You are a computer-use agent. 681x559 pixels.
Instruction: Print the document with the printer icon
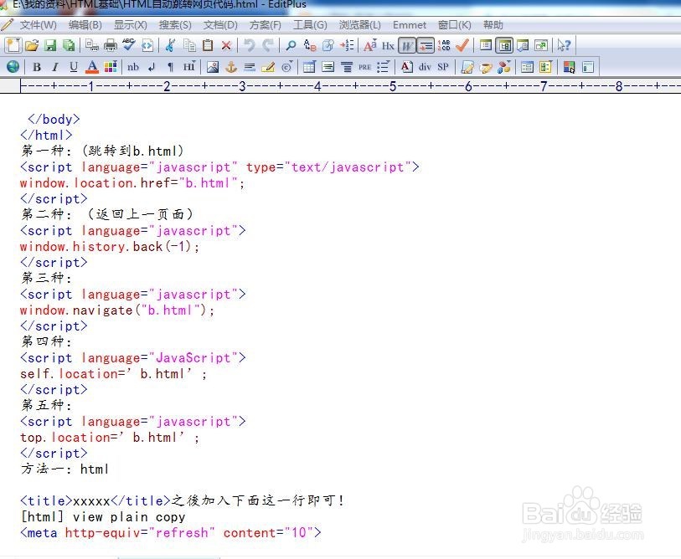(111, 45)
